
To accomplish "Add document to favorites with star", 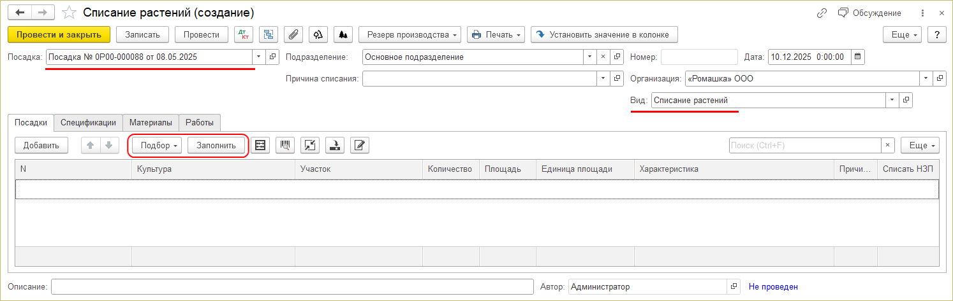I will (71, 13).
